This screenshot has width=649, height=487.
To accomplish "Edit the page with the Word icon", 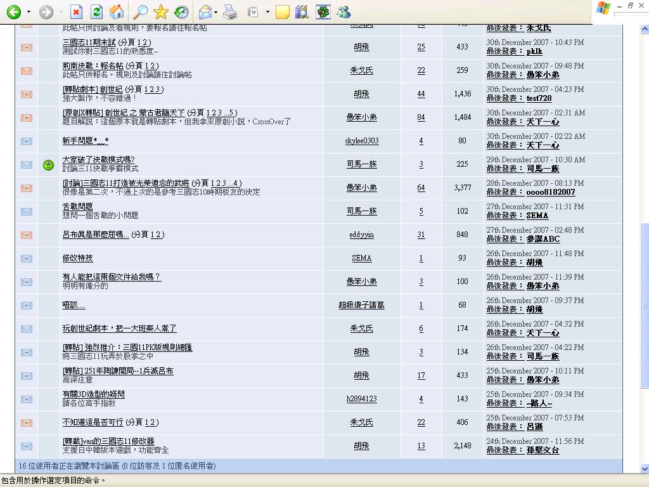I will pyautogui.click(x=254, y=13).
